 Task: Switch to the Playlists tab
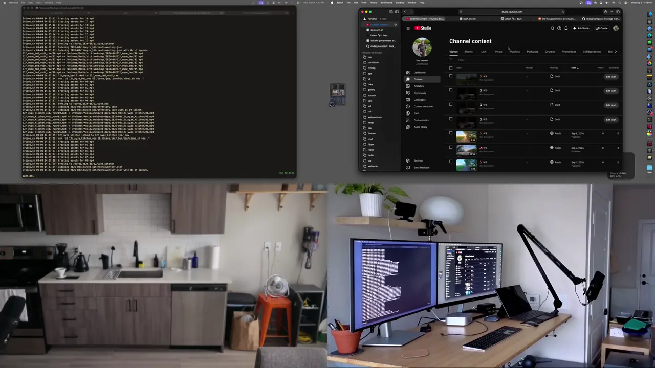pos(514,52)
